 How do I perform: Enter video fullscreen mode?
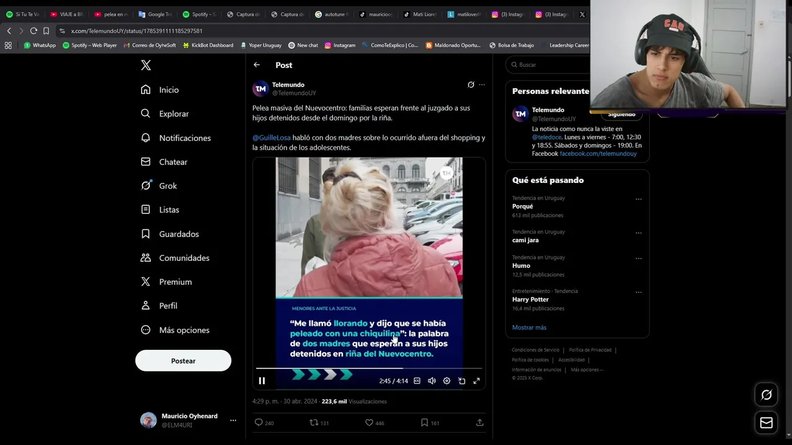click(x=476, y=381)
